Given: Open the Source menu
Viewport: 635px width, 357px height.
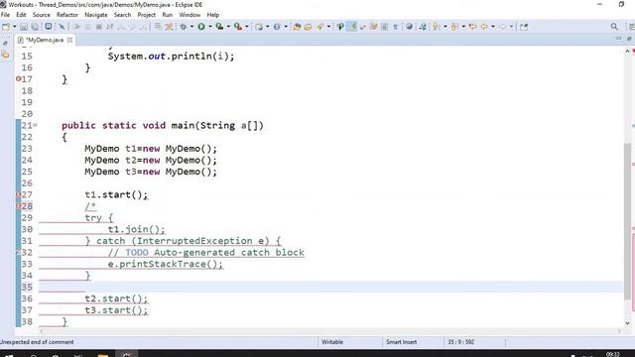Looking at the screenshot, I should click(x=42, y=15).
